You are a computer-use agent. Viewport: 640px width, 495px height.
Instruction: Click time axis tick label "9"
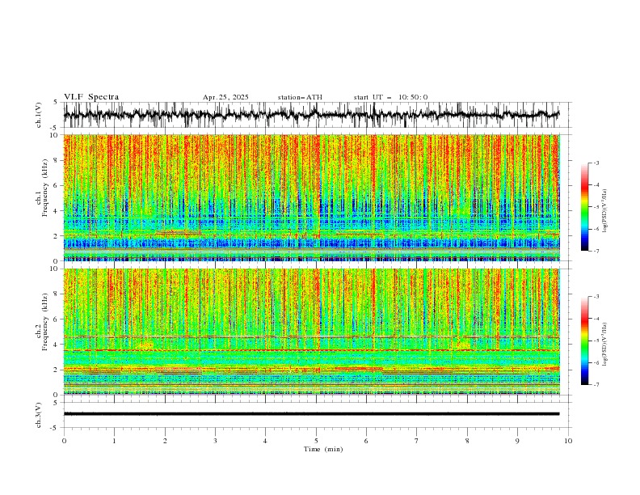tap(517, 441)
